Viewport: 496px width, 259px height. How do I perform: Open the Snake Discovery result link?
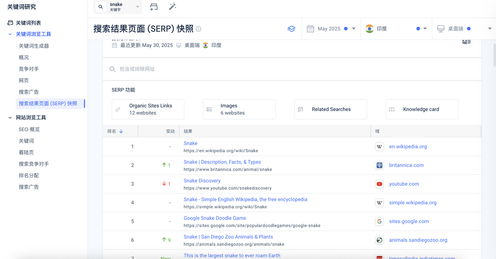202,181
